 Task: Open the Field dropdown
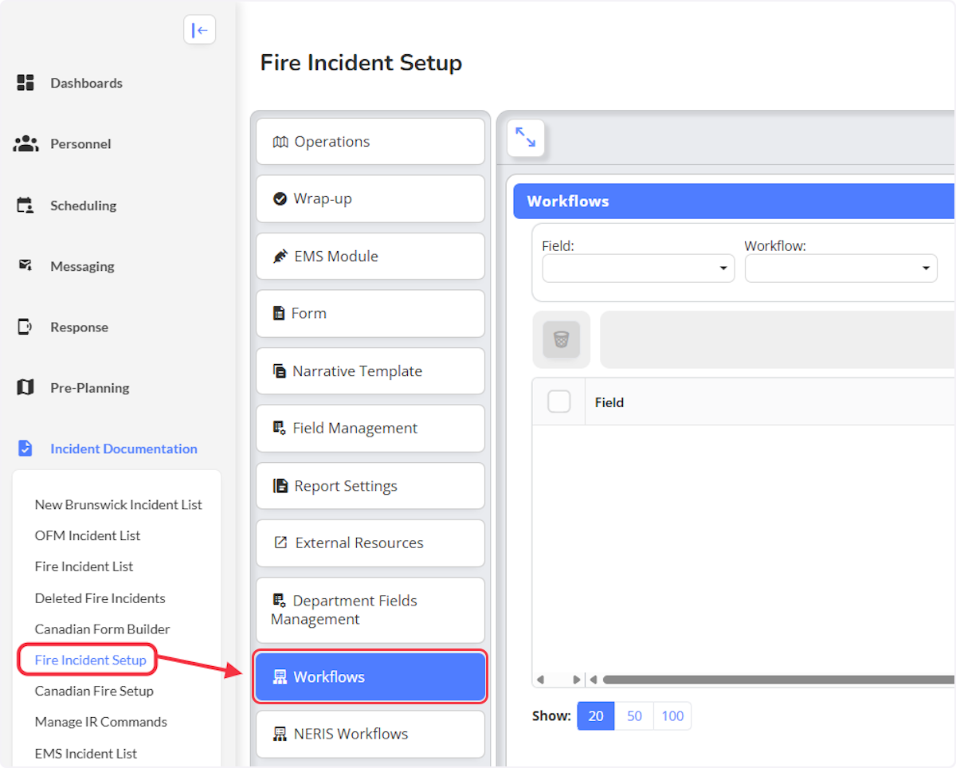638,268
